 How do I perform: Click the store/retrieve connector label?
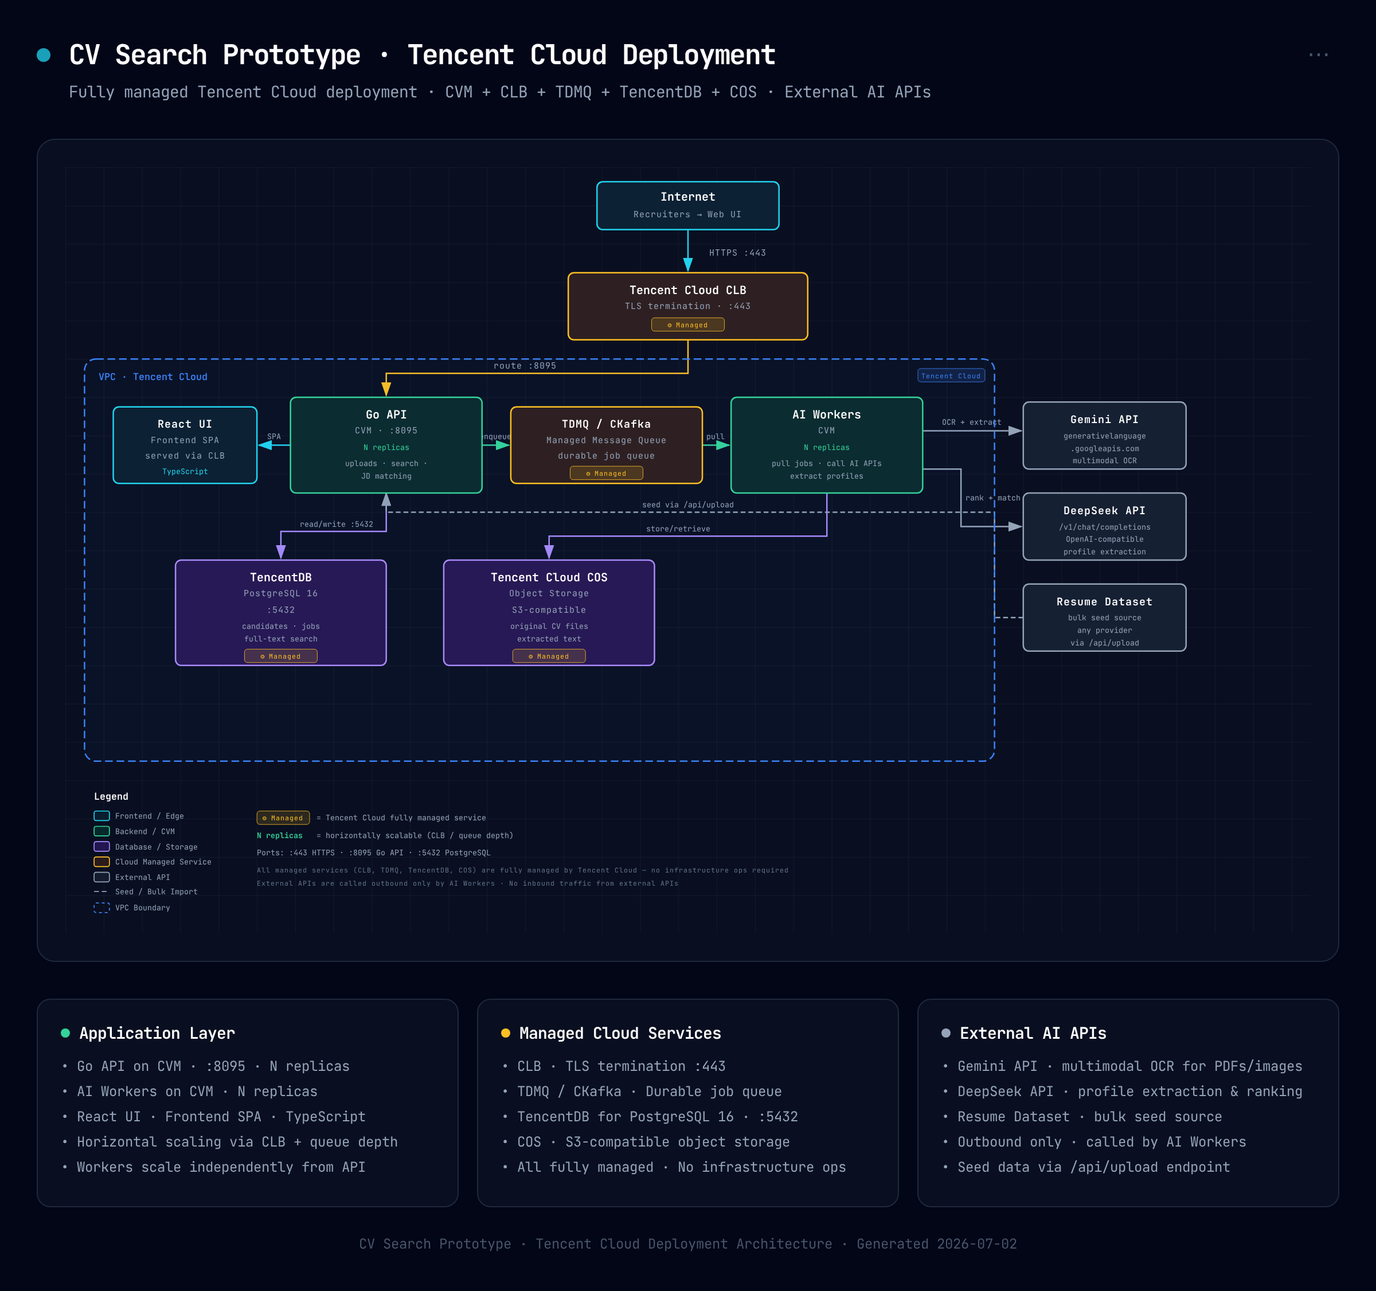pos(678,529)
